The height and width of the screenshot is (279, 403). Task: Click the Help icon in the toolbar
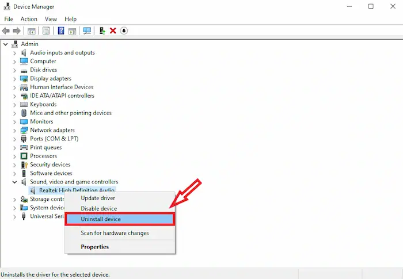(60, 30)
